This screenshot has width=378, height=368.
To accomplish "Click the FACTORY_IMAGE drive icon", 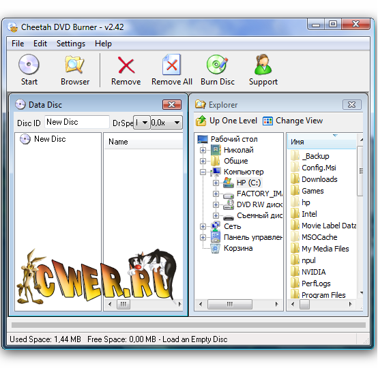I will click(229, 195).
